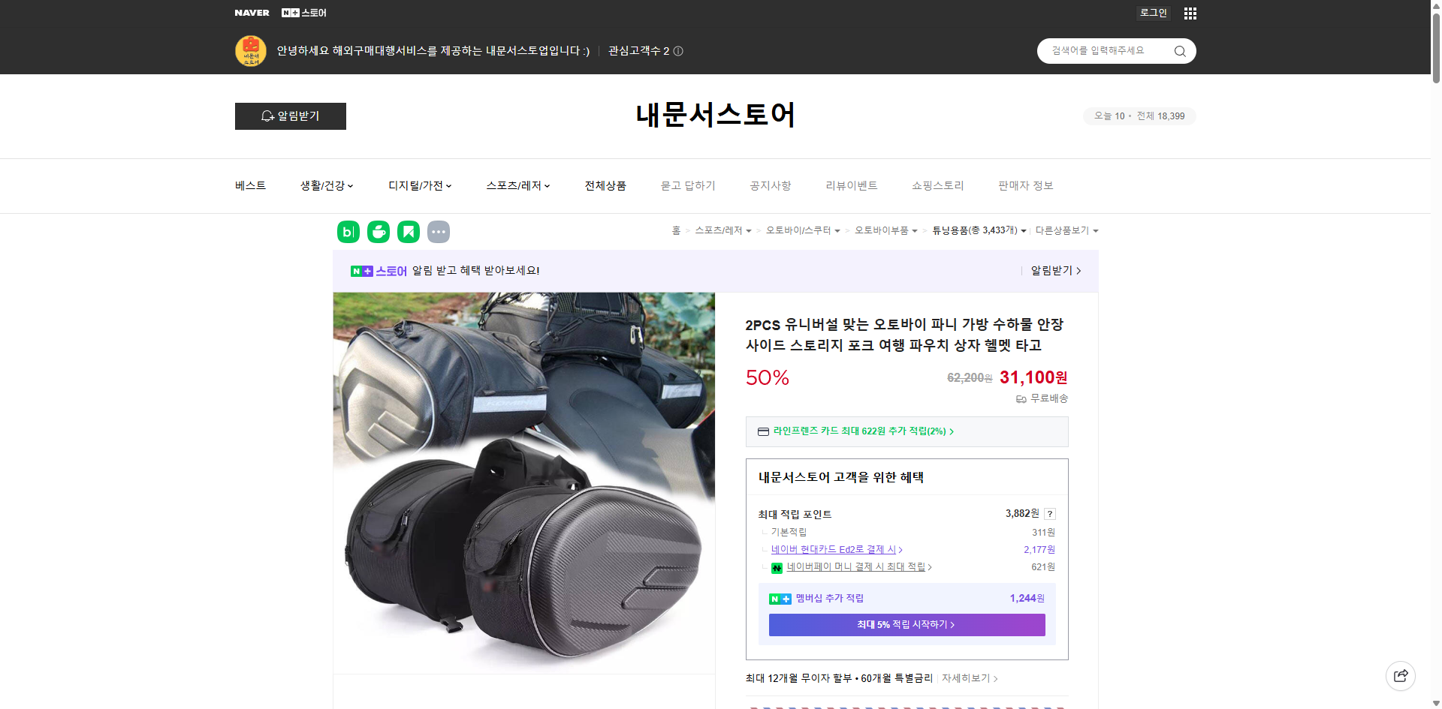The image size is (1442, 709).
Task: Click the 최대 5% 적립 시작하기 button
Action: (x=906, y=624)
